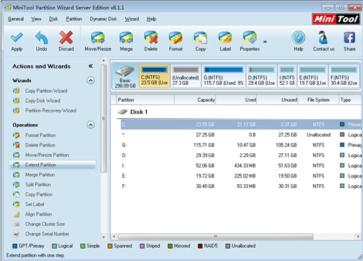This screenshot has width=363, height=261.
Task: Click the Merge toolbar icon
Action: [126, 41]
